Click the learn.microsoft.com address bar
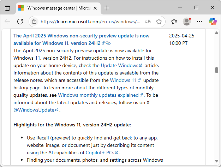 [90, 22]
